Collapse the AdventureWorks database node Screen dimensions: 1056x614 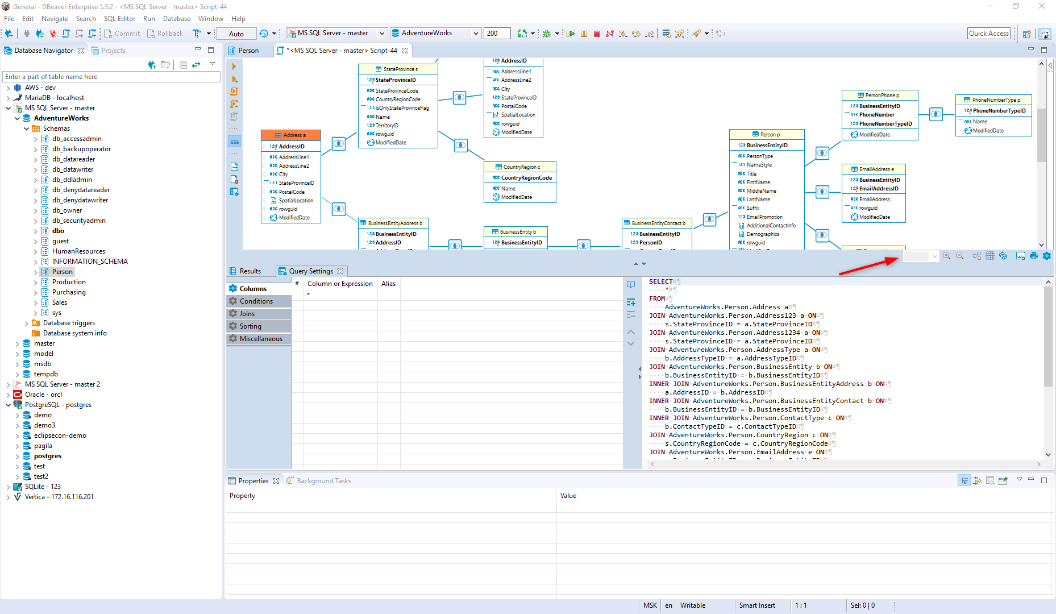click(x=18, y=118)
